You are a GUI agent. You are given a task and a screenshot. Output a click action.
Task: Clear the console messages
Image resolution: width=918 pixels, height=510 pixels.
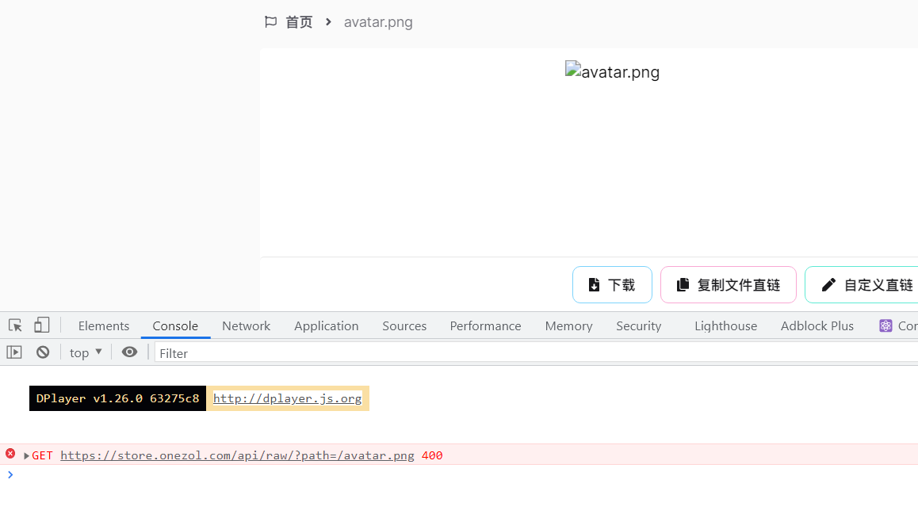coord(43,352)
